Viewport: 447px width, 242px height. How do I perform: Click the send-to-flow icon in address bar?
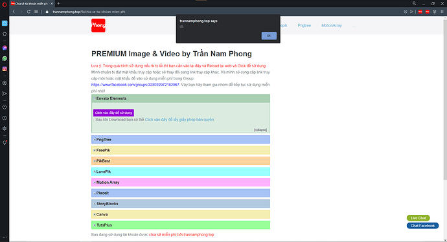click(411, 12)
